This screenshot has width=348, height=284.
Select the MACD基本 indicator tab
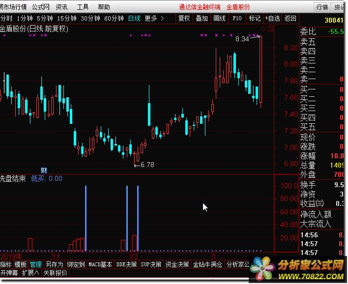click(100, 264)
